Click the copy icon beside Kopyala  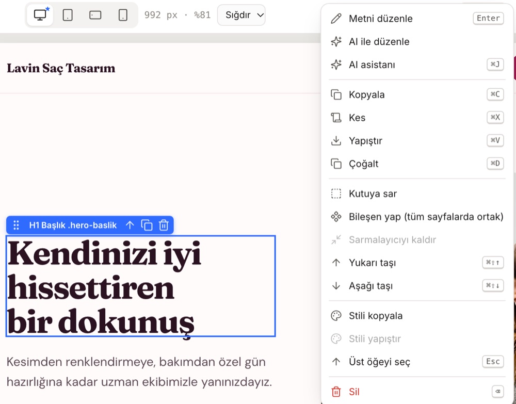[x=336, y=94]
